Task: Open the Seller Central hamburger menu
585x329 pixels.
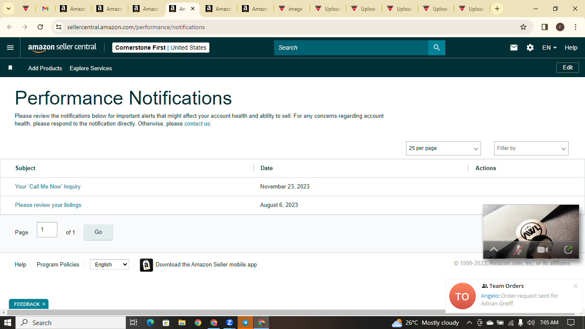Action: 10,48
